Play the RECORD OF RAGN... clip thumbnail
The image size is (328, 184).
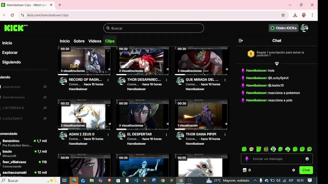pos(84,61)
